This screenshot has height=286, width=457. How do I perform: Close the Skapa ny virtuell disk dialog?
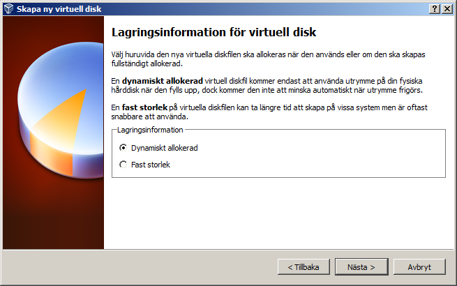(x=447, y=8)
